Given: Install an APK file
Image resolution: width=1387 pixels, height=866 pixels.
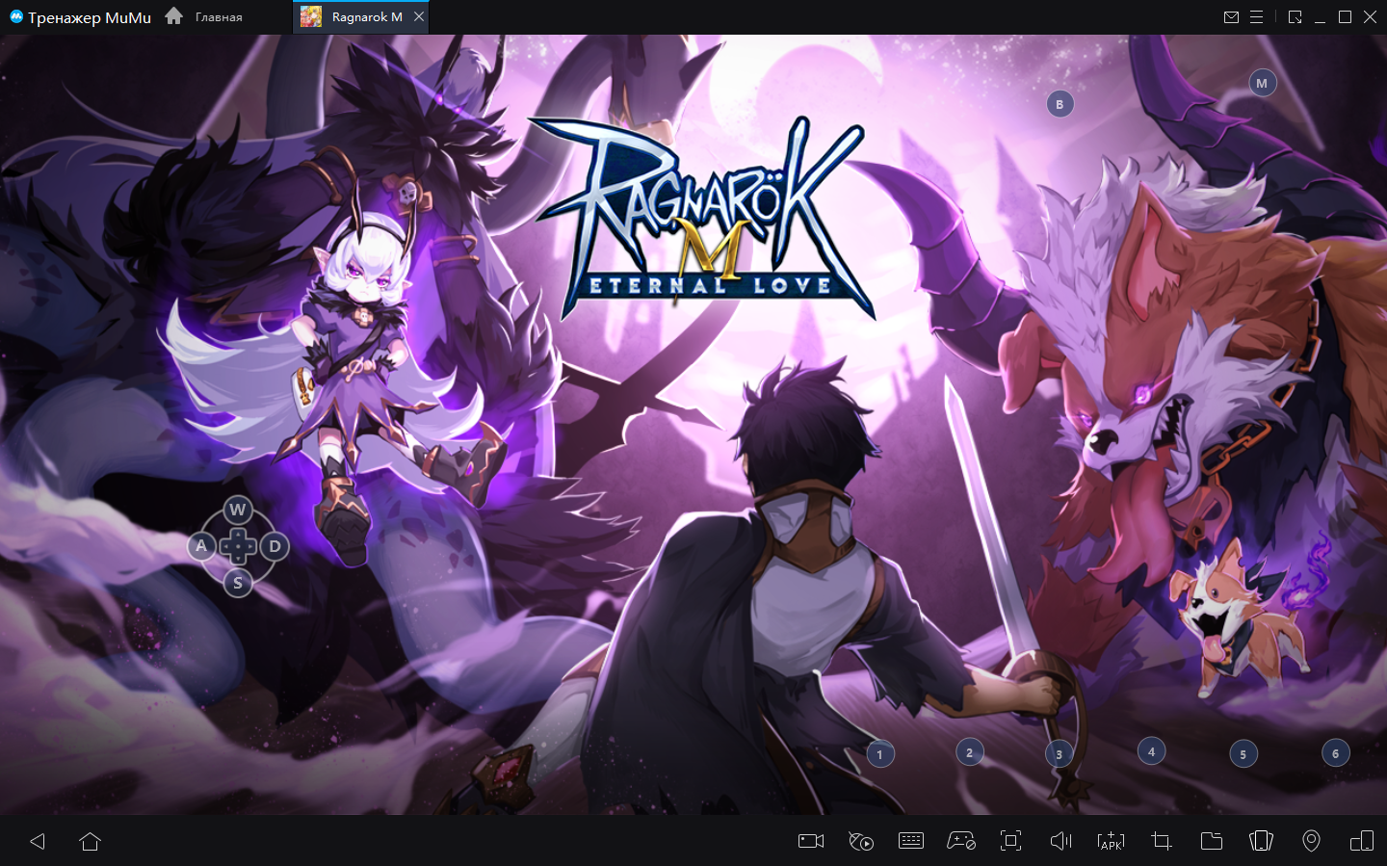Looking at the screenshot, I should [1111, 841].
